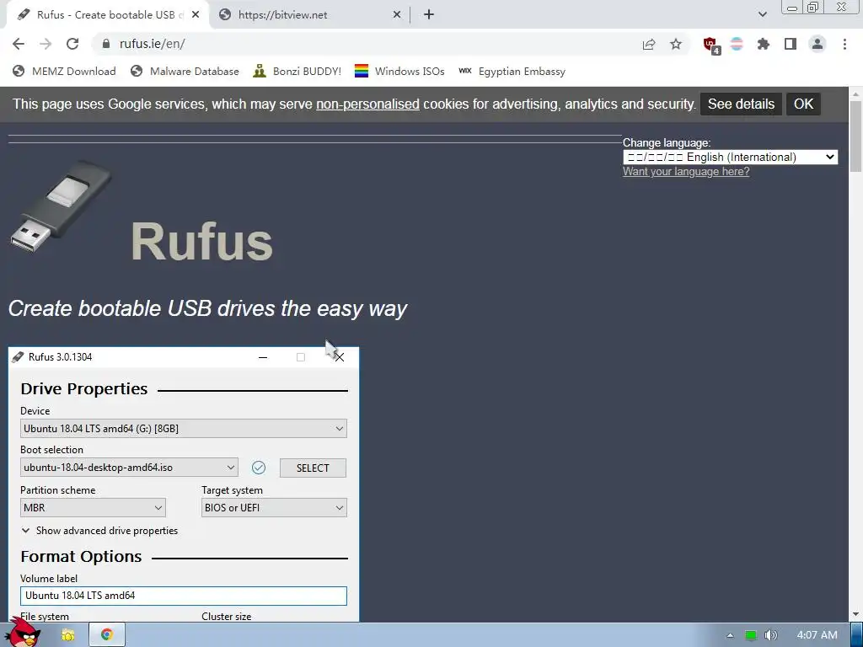Open the Change language dropdown
863x647 pixels.
click(x=731, y=158)
